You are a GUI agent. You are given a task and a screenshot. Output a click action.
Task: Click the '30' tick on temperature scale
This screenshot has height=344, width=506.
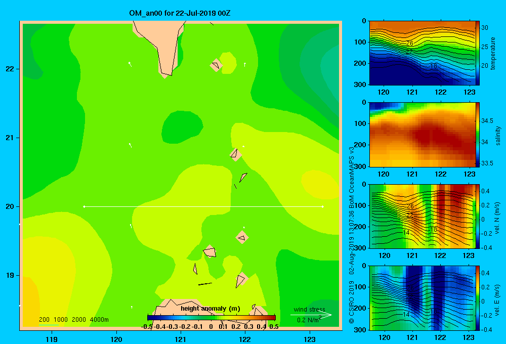485,28
